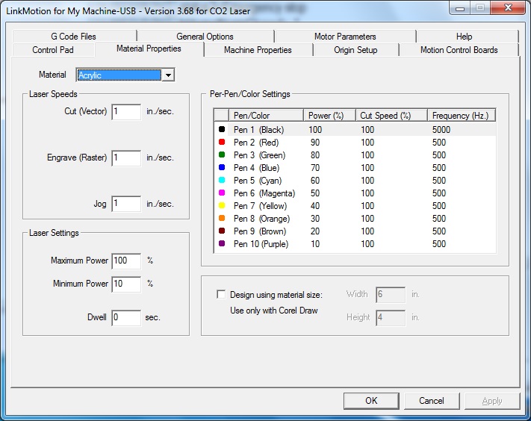Viewport: 531px width, 421px height.
Task: Click the Power (%) column header
Action: pos(329,116)
